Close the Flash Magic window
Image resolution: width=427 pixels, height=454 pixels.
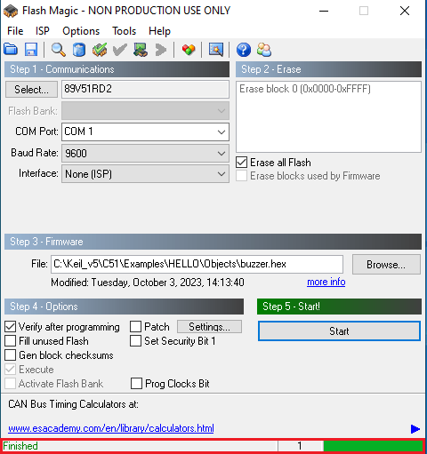(405, 12)
